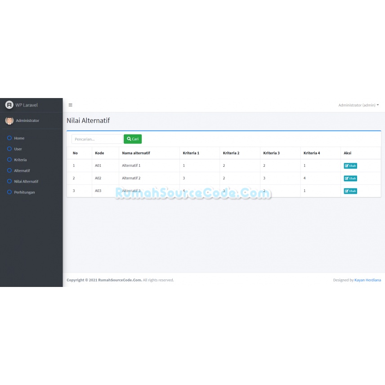Click the WP Laravel logo icon
Screen dimensions: 385x385
(9, 105)
